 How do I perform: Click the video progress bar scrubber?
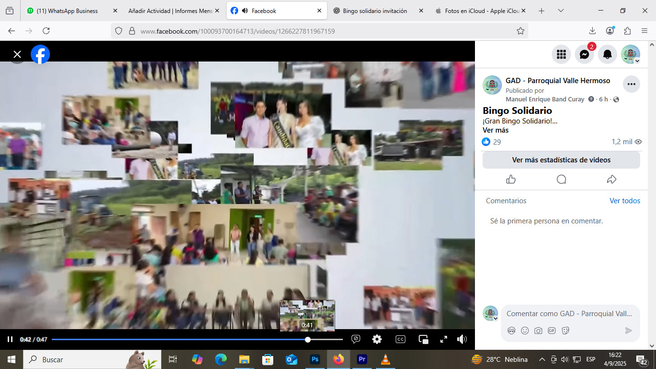(308, 339)
